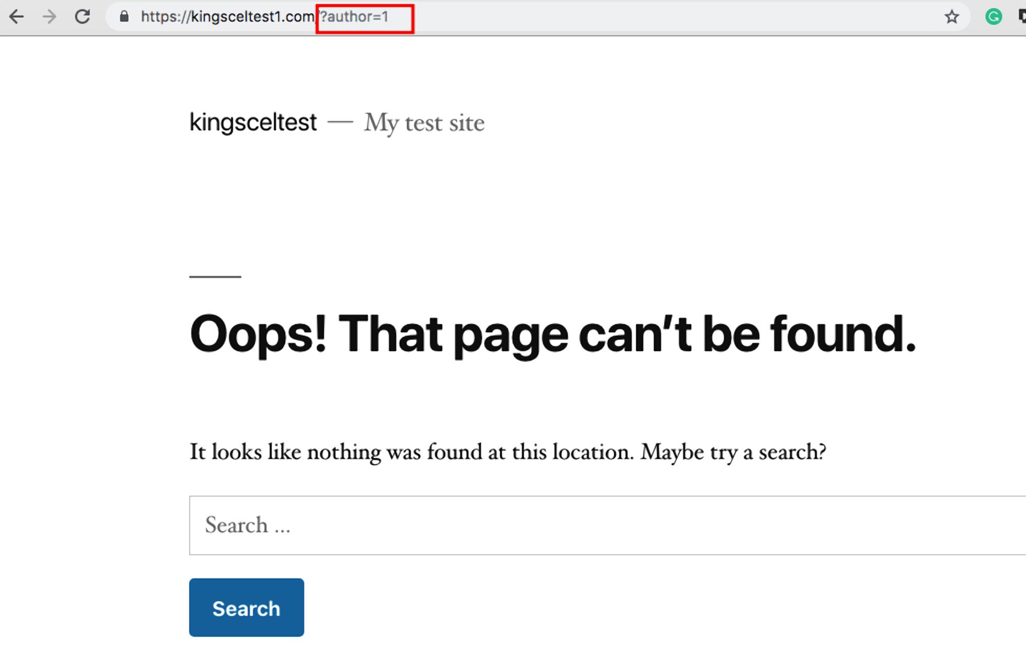This screenshot has height=646, width=1026.
Task: Click the "Oops!" word in the heading
Action: 258,334
